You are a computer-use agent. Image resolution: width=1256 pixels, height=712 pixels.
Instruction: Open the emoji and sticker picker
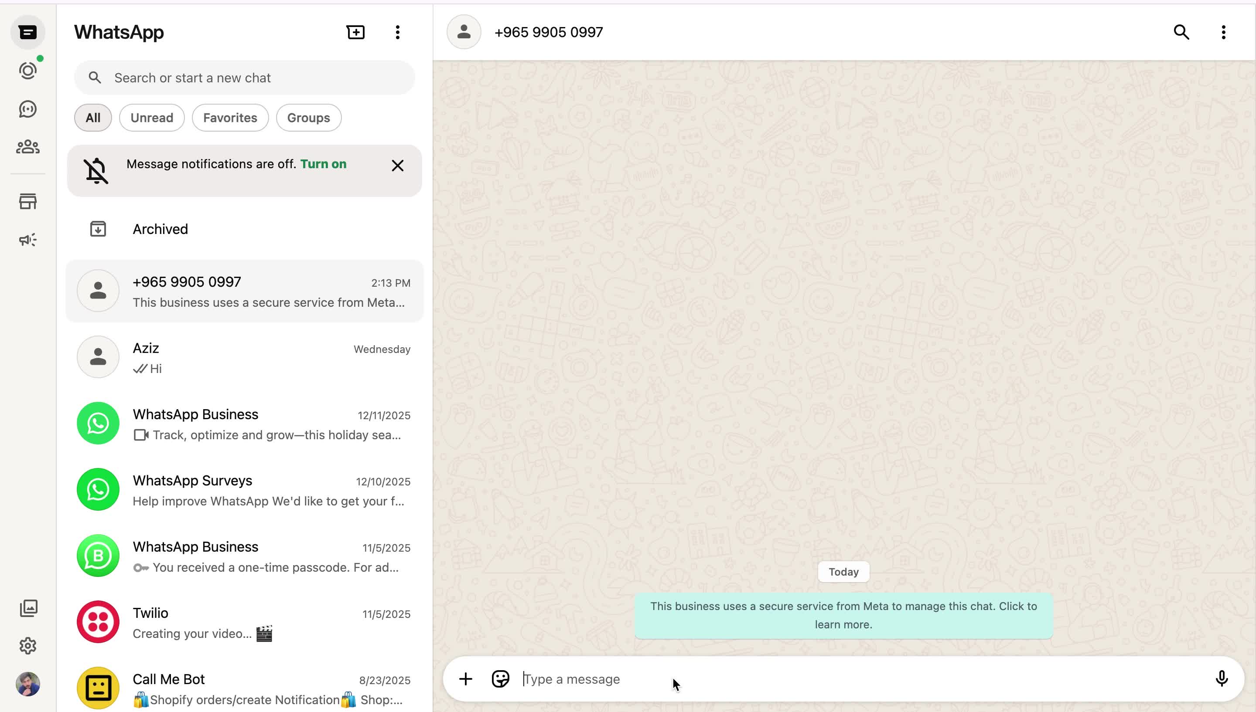point(501,679)
